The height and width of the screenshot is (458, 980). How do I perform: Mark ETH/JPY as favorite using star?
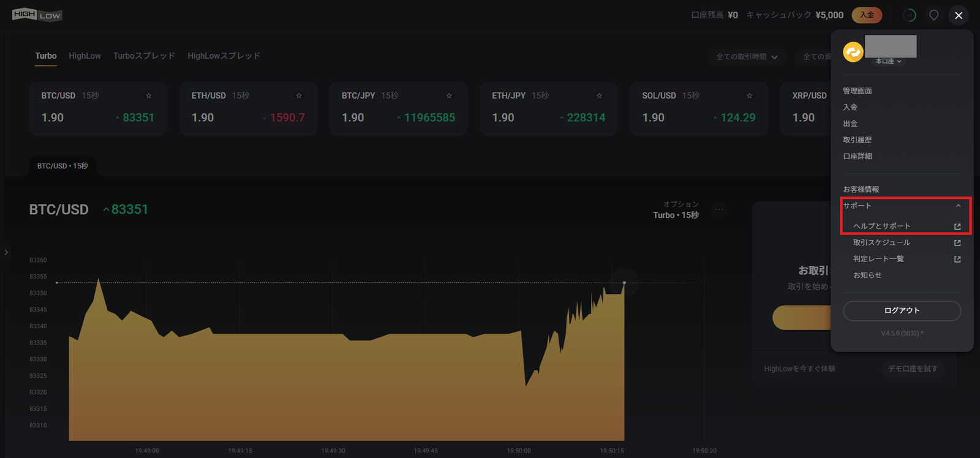599,96
